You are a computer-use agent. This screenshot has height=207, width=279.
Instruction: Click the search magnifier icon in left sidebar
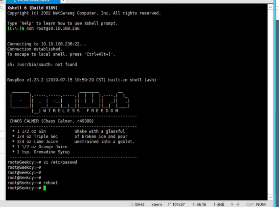pos(2,8)
